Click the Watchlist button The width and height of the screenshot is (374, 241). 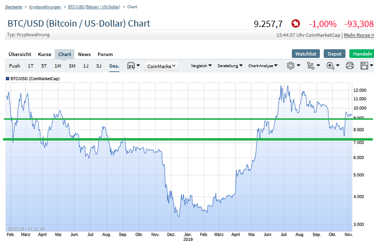[x=306, y=54]
